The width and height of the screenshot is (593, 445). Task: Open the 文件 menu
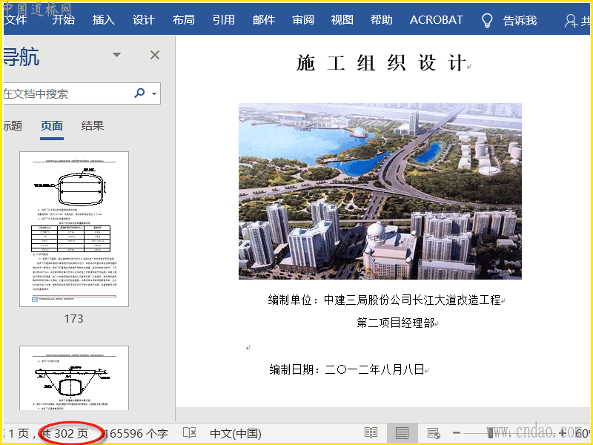click(x=15, y=20)
